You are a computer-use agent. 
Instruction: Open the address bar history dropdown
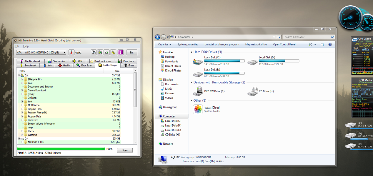(x=274, y=37)
